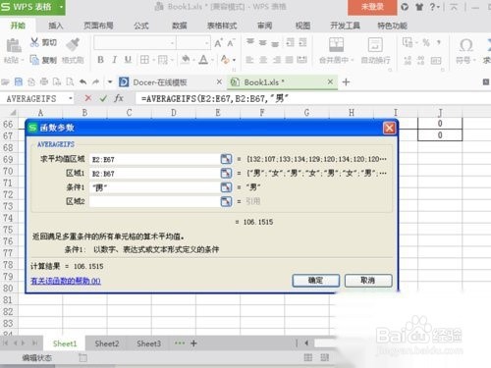This screenshot has width=491, height=368.
Task: Toggle Underline formatting
Action: click(x=128, y=60)
